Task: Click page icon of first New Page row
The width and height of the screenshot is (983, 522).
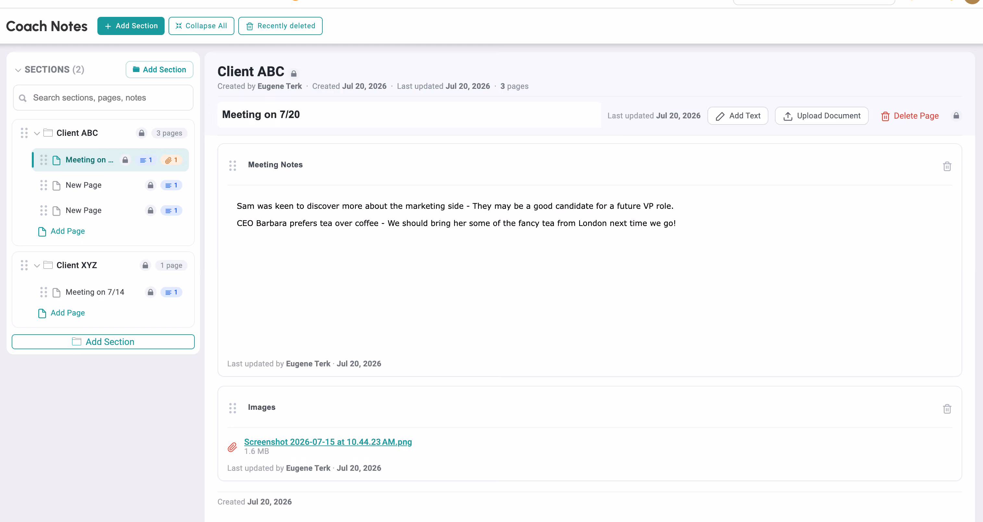Action: tap(56, 185)
